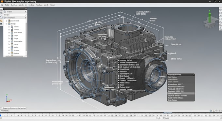
Task: Click the circular orbit icon on the right toolbar
Action: (x=220, y=19)
